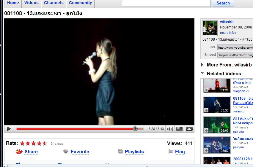Image resolution: width=253 pixels, height=167 pixels.
Task: Open the 20081128 related video link
Action: click(243, 159)
